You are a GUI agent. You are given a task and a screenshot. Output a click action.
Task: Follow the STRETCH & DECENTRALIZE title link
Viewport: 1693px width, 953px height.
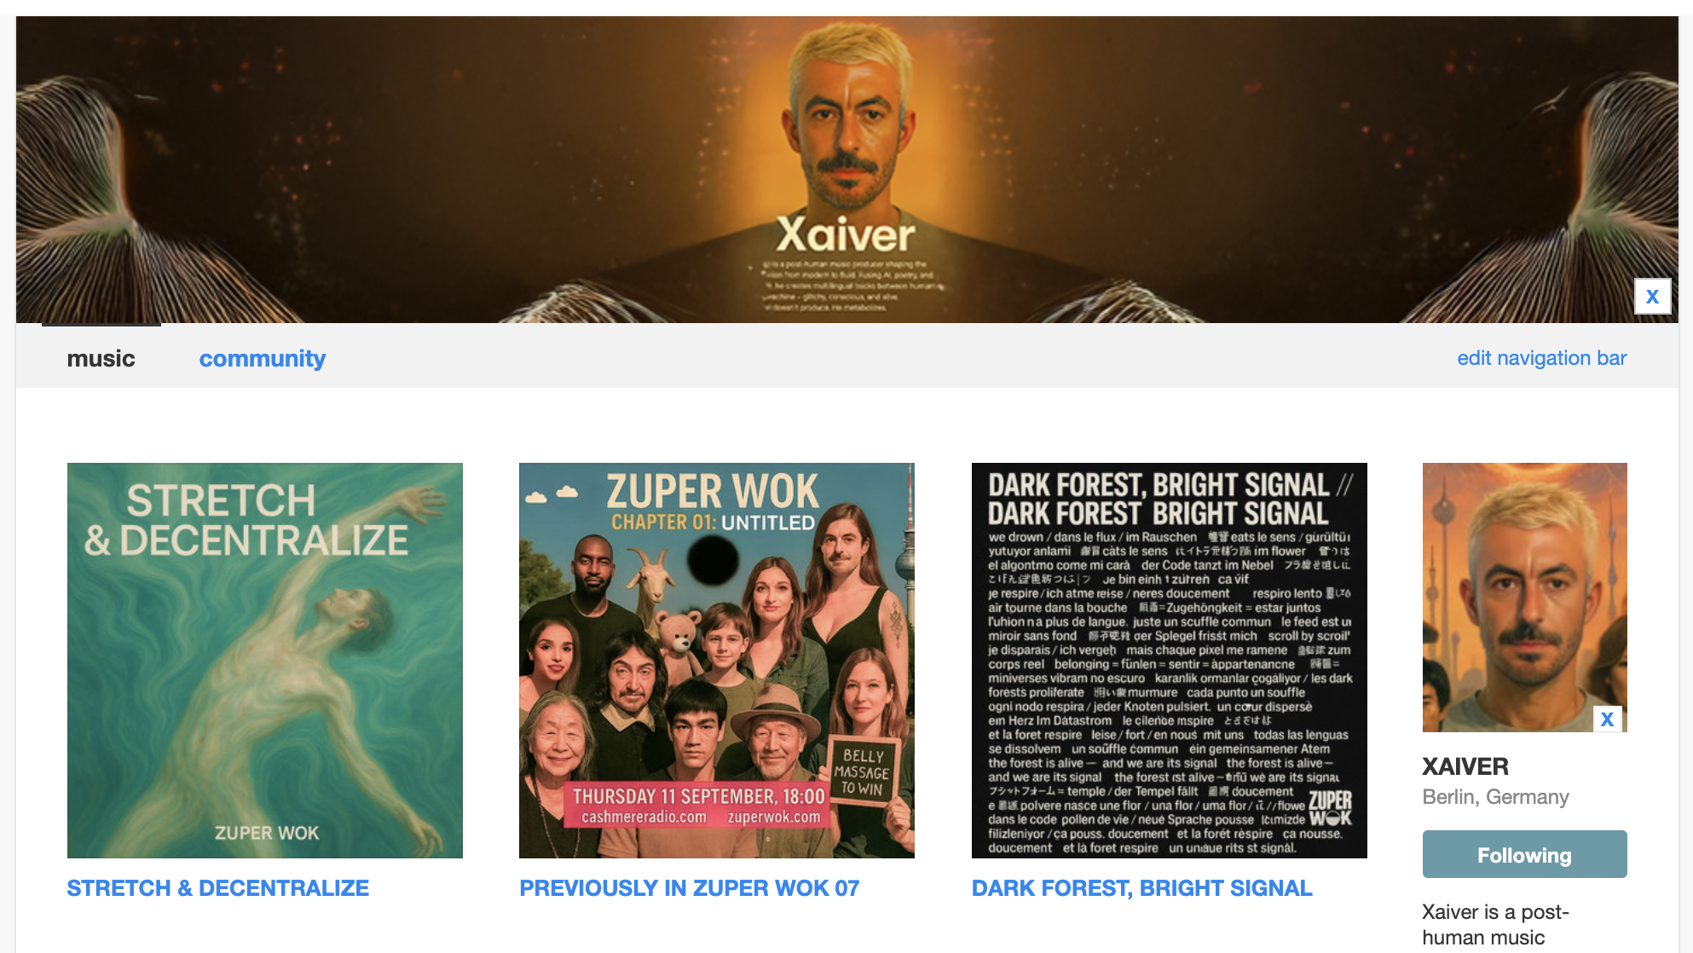tap(218, 888)
